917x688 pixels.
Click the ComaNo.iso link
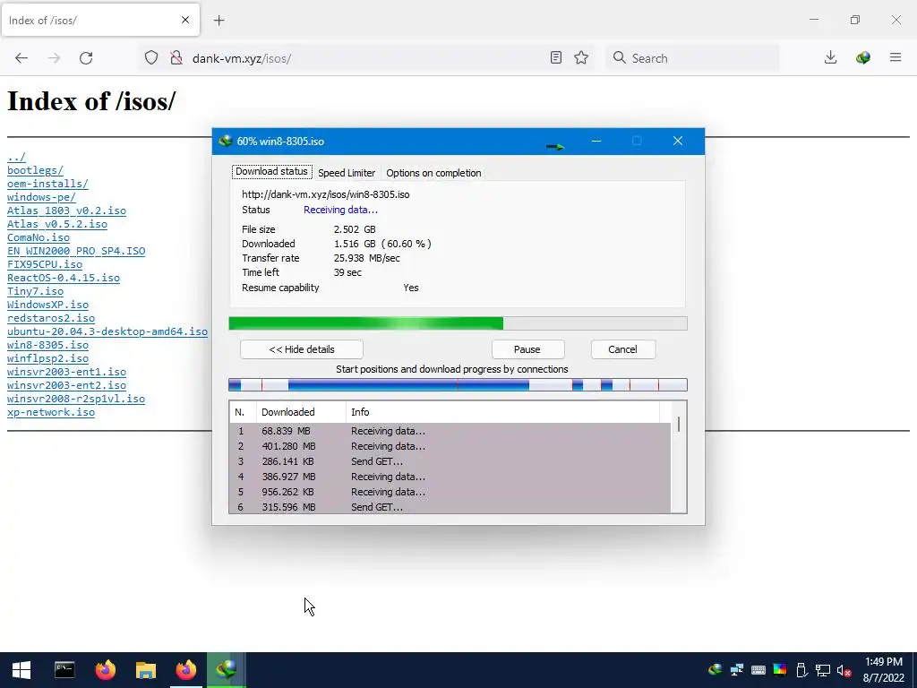pyautogui.click(x=39, y=237)
